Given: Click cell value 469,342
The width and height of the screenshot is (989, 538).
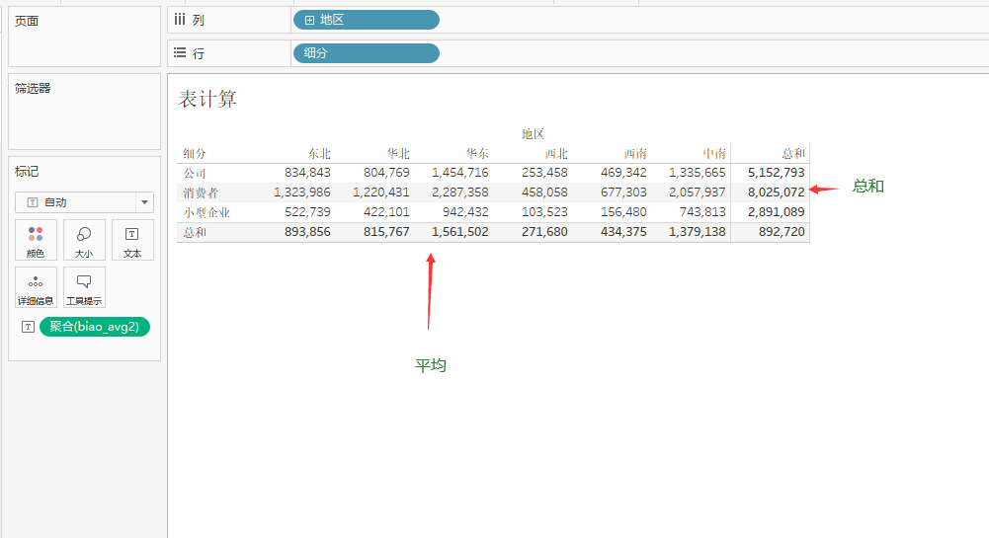Looking at the screenshot, I should coord(623,173).
